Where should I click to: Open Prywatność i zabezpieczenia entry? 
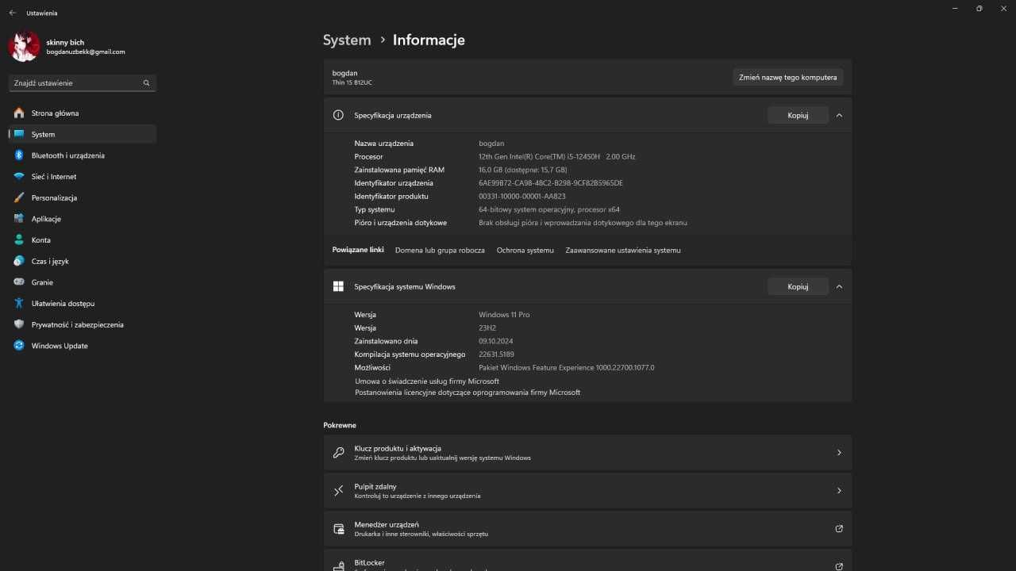pyautogui.click(x=83, y=324)
